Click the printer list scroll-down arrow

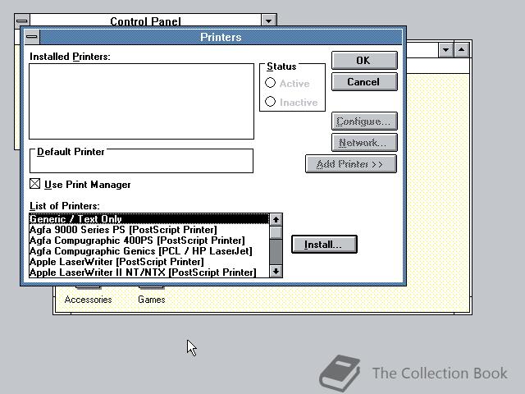[276, 271]
